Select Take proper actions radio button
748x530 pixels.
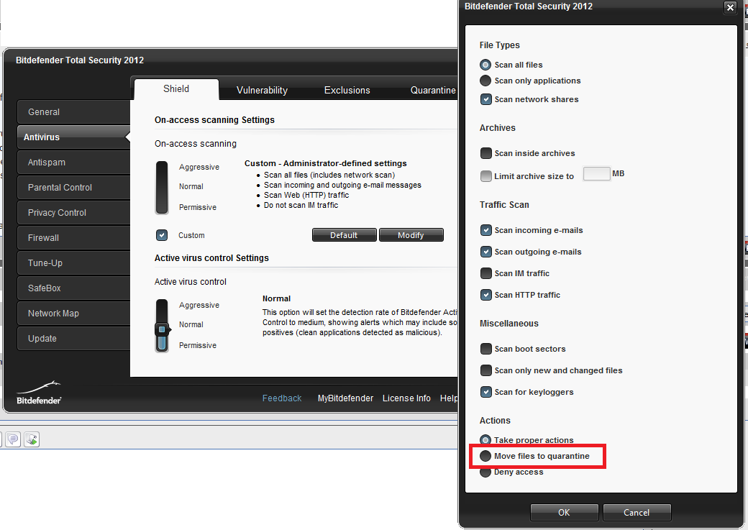point(485,440)
